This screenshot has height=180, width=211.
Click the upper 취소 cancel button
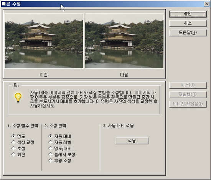tap(188, 23)
